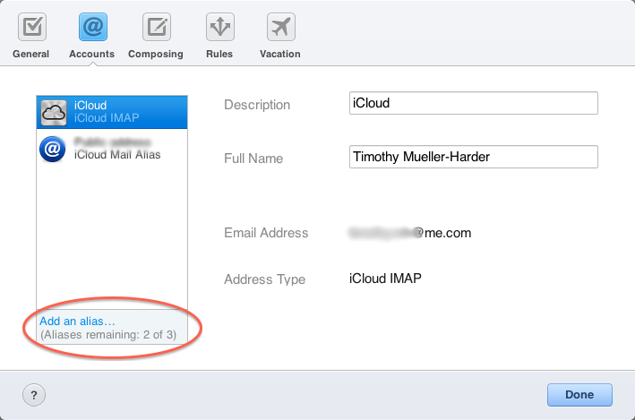Click into the Full Name field
635x420 pixels.
coord(473,157)
